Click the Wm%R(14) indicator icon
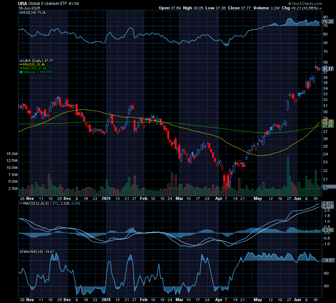 click(21, 252)
